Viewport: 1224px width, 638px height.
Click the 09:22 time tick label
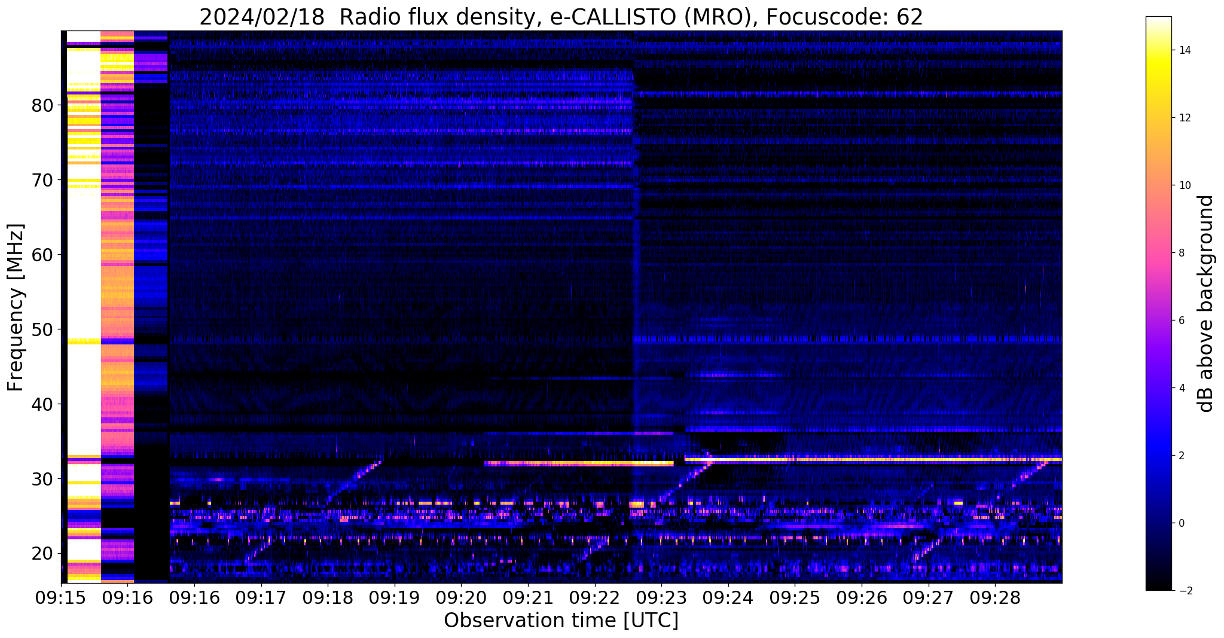594,597
